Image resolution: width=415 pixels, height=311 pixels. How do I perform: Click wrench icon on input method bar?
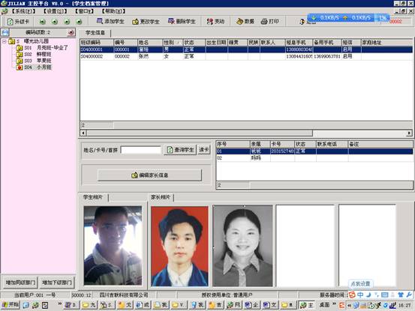(409, 295)
